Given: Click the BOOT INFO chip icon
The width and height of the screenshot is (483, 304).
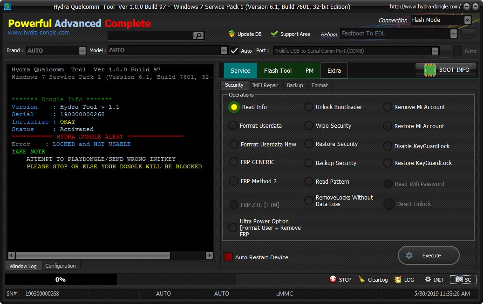Looking at the screenshot, I should (x=429, y=70).
